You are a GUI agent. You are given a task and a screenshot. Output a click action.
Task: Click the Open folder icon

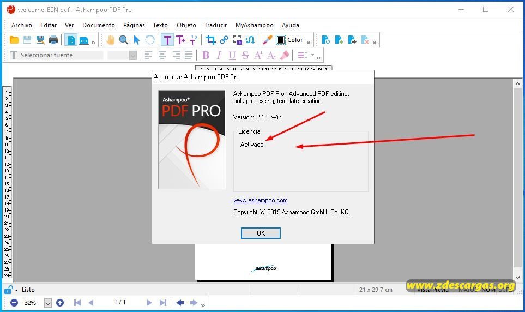coord(14,40)
